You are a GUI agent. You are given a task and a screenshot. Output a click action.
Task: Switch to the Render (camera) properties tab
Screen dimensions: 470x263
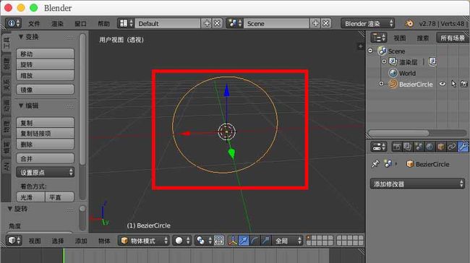coord(397,147)
